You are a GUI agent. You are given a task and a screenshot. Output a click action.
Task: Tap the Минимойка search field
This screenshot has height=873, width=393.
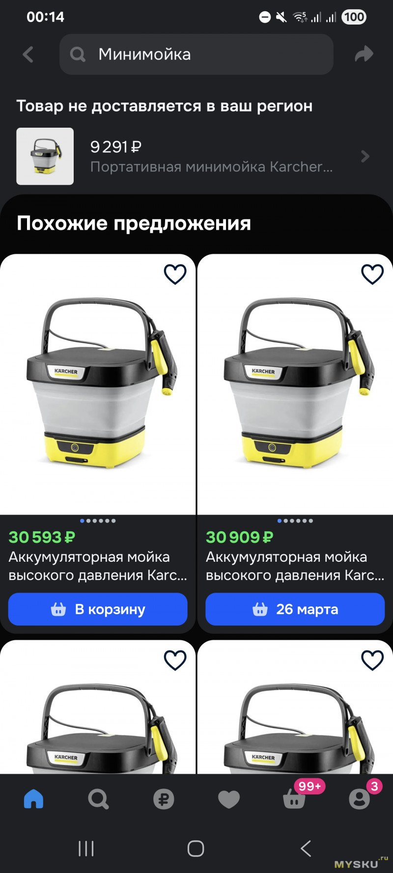click(x=196, y=54)
